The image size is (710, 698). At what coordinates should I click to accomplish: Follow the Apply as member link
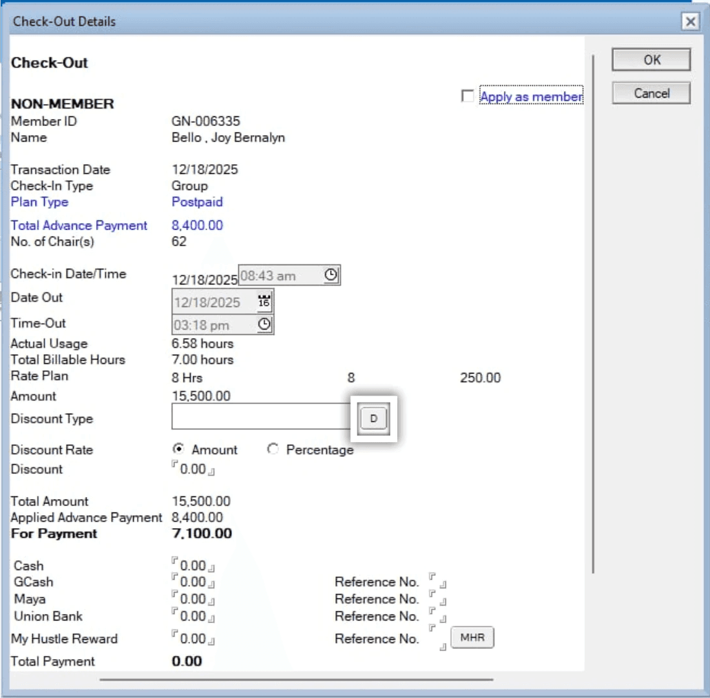point(530,96)
